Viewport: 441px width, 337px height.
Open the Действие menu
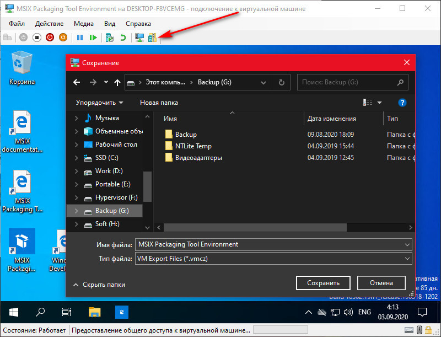49,24
